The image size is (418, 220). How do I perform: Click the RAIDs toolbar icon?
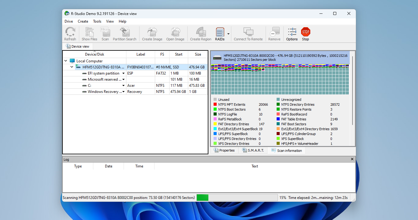click(x=220, y=34)
